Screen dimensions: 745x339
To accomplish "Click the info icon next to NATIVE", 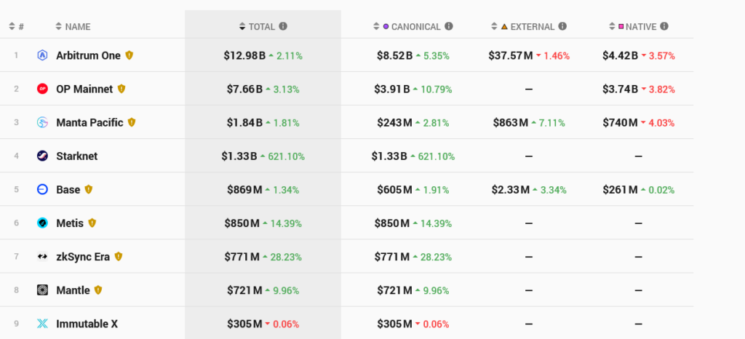I will pyautogui.click(x=664, y=26).
